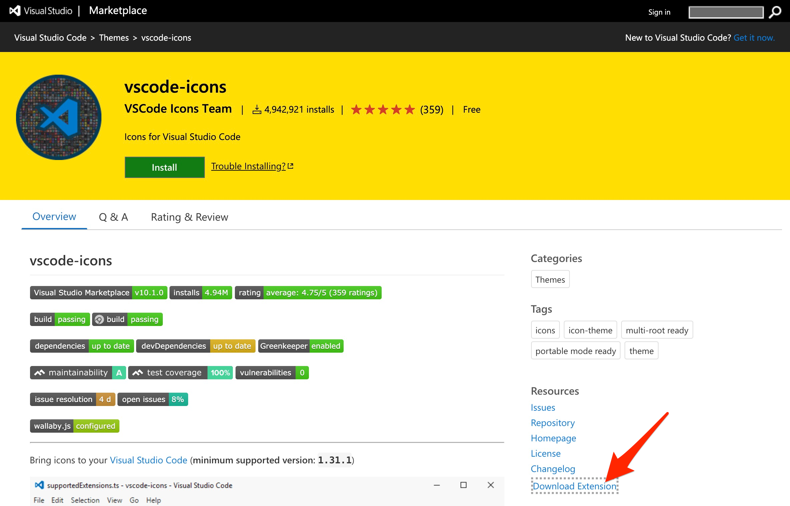790x506 pixels.
Task: Open the Download Extension link
Action: [x=574, y=486]
